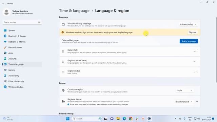Select Time & language in sidebar
Screen dimensions: 217x122
pos(22,64)
